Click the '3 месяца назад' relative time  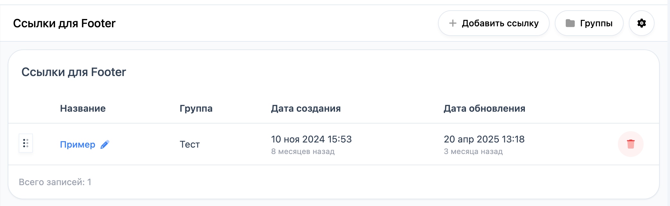pos(473,151)
